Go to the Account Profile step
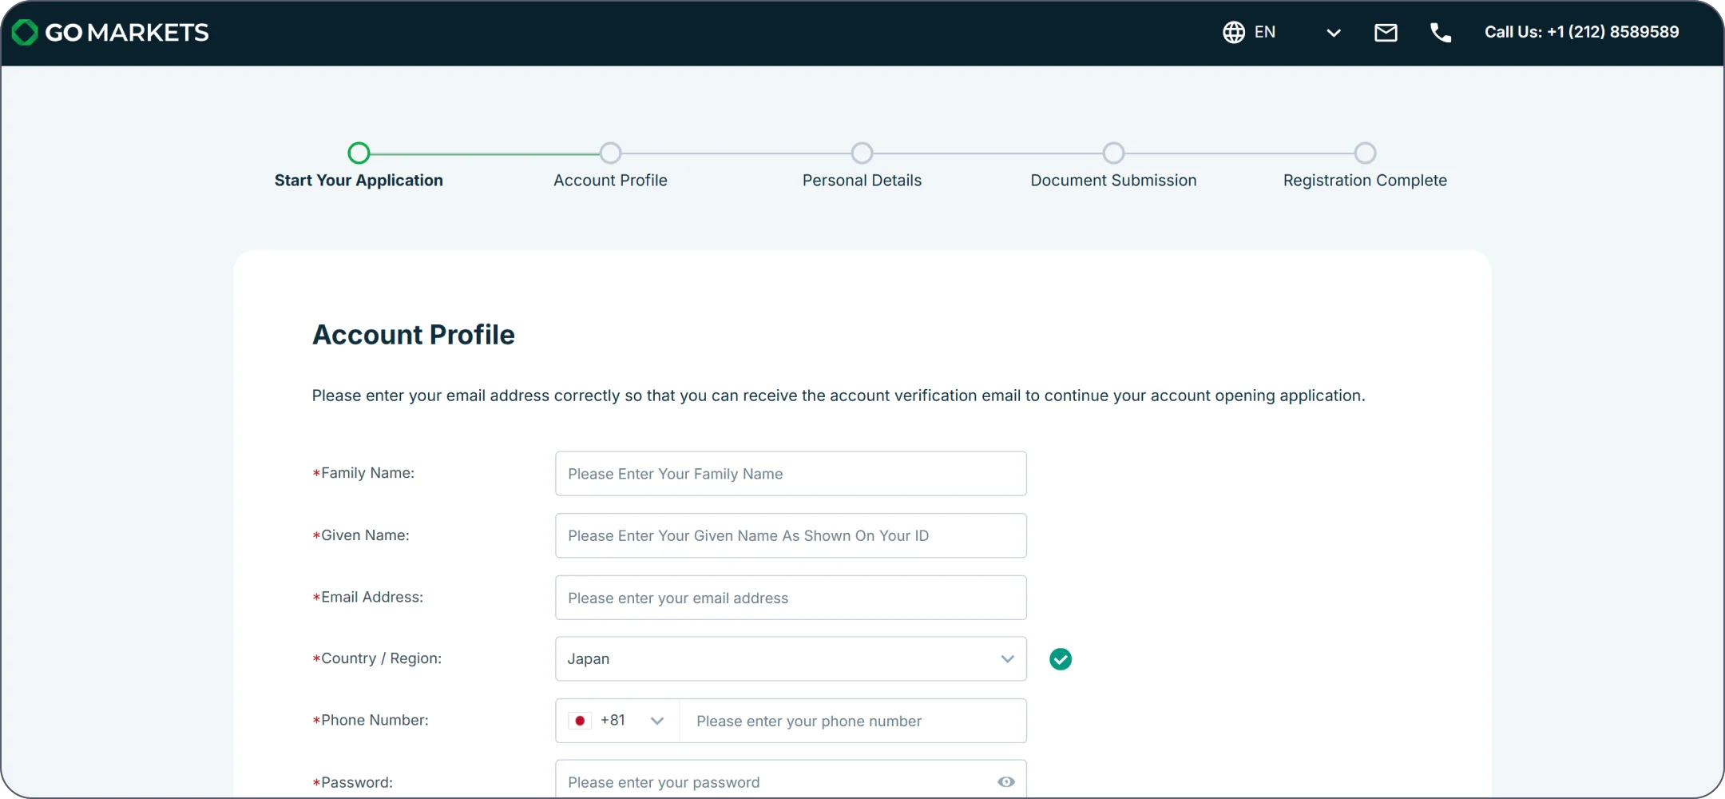Image resolution: width=1725 pixels, height=799 pixels. [610, 153]
